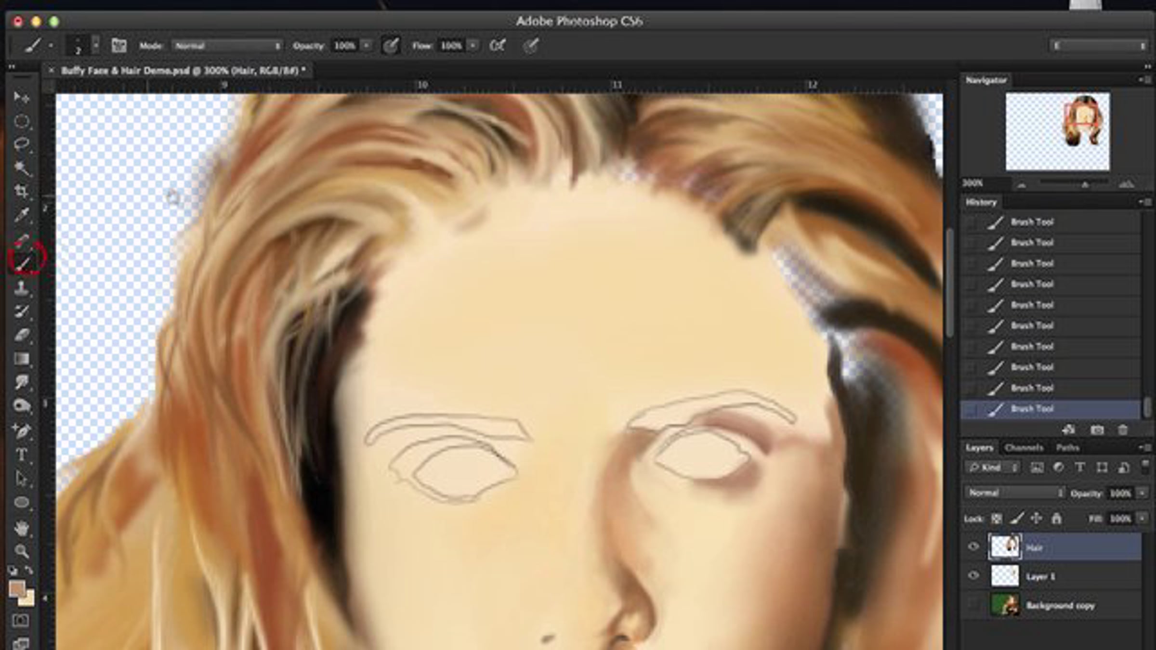1156x650 pixels.
Task: Select the Eyedropper tool
Action: [x=21, y=215]
